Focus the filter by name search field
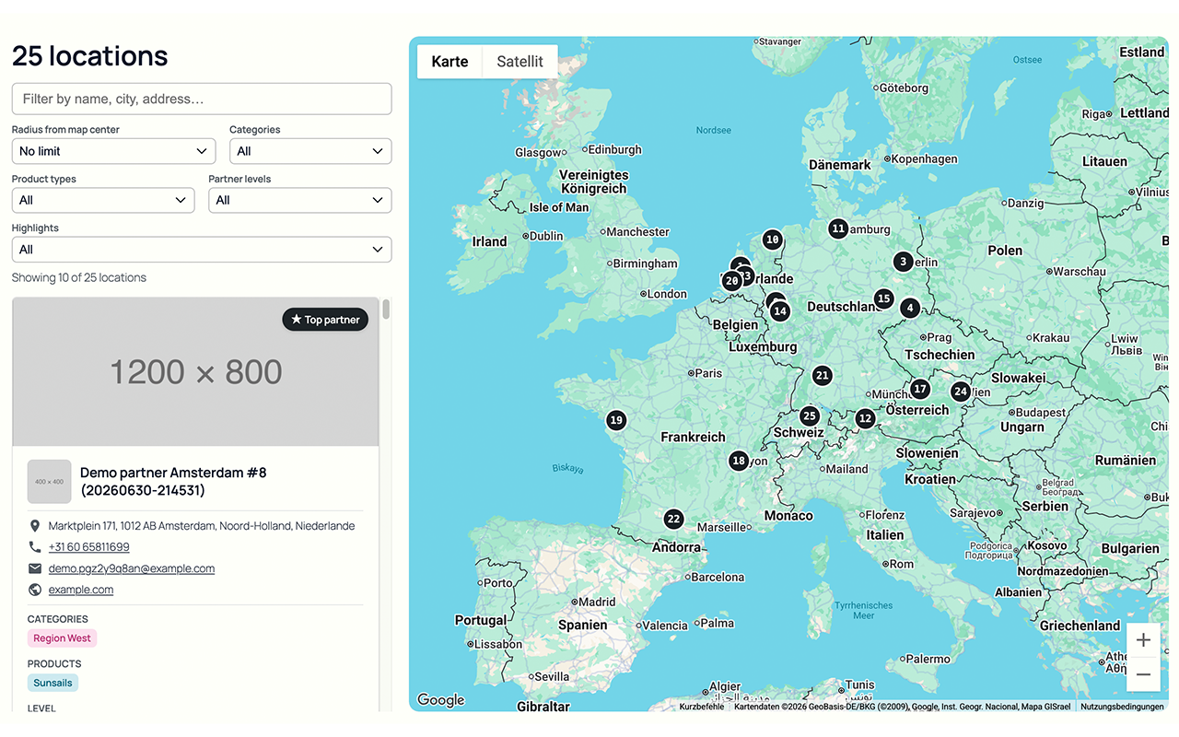The height and width of the screenshot is (737, 1179). point(202,99)
